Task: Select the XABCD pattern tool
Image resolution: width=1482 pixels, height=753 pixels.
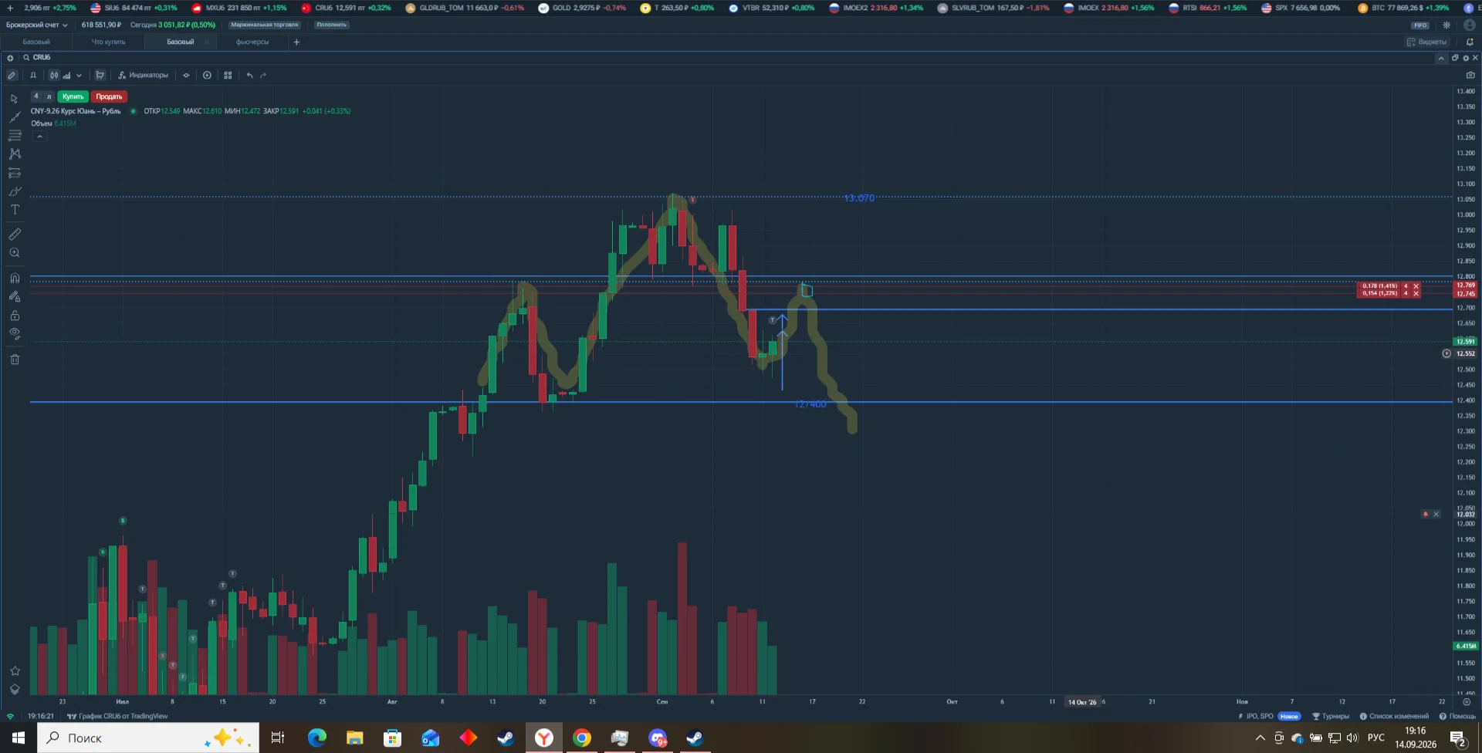Action: click(x=14, y=154)
